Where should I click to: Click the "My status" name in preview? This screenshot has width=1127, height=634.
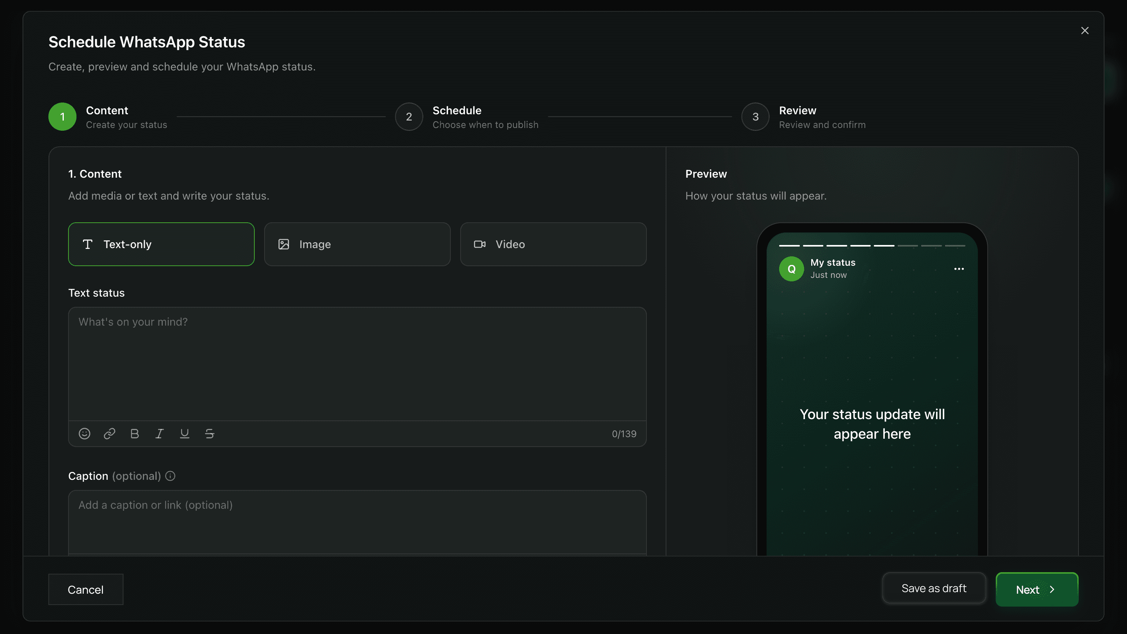tap(833, 263)
